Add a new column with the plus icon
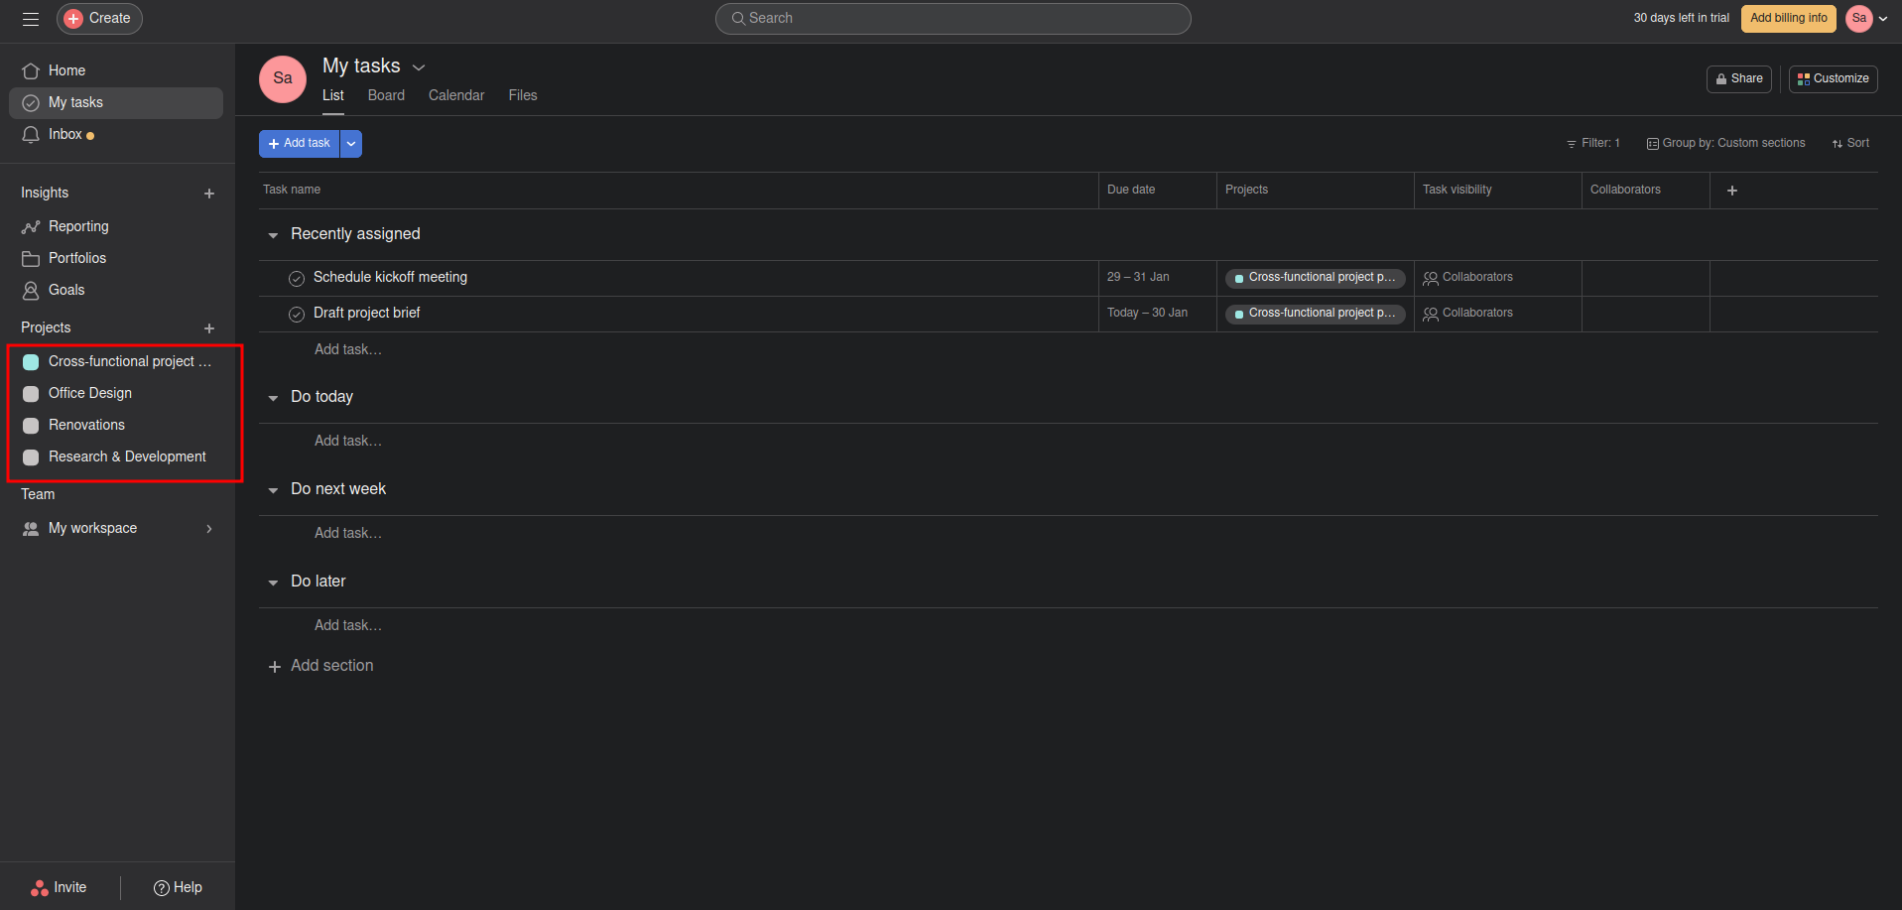This screenshot has height=910, width=1902. 1732,191
